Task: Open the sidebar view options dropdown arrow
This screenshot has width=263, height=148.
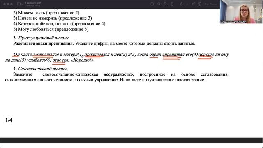Action: (22, 4)
